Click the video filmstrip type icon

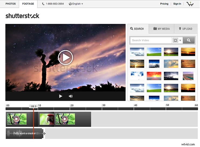pos(175,40)
